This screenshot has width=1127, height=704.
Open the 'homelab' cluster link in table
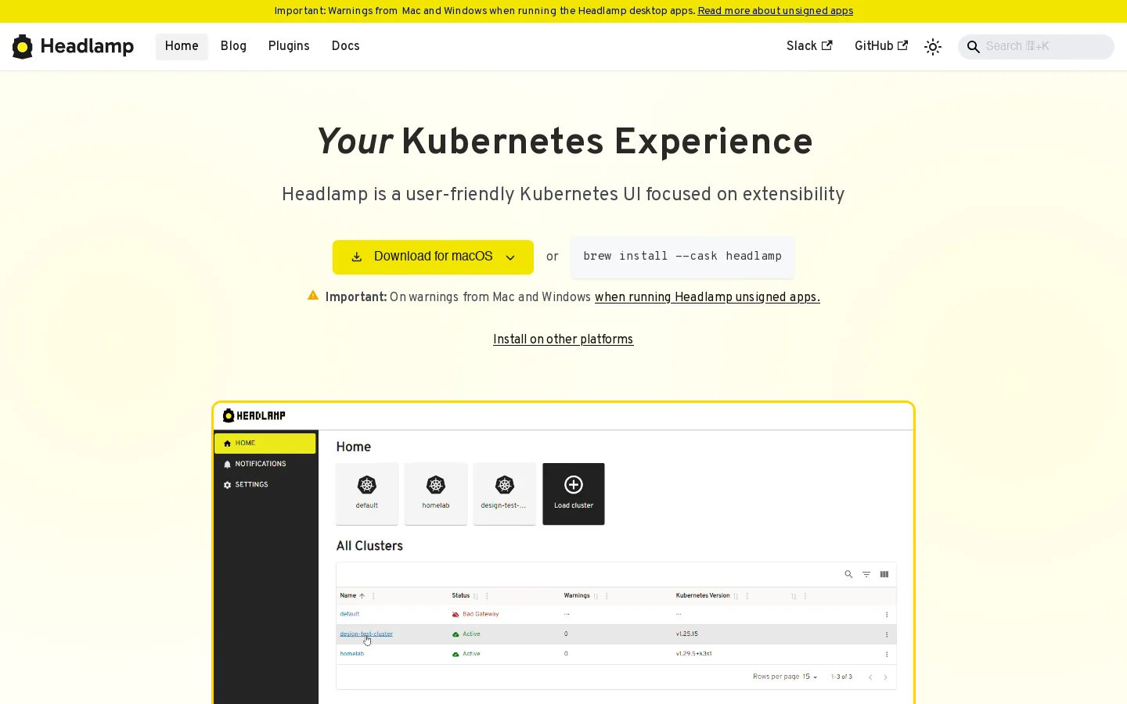coord(352,654)
